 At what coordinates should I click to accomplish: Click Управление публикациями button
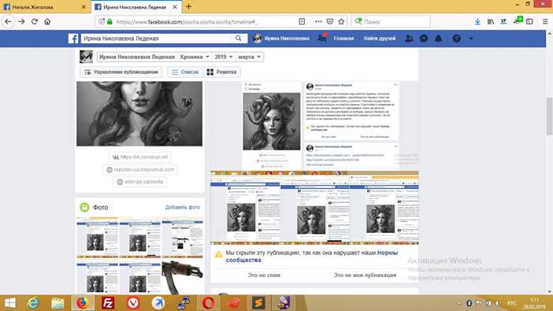121,72
